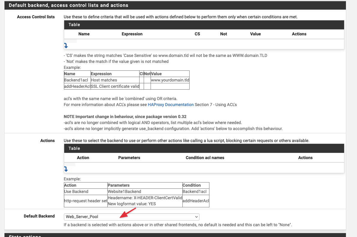
Task: Click the Expression column header in ACL table
Action: tap(132, 34)
